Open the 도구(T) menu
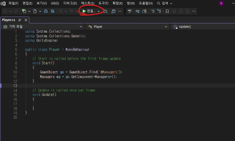The height and width of the screenshot is (141, 235). [103, 3]
